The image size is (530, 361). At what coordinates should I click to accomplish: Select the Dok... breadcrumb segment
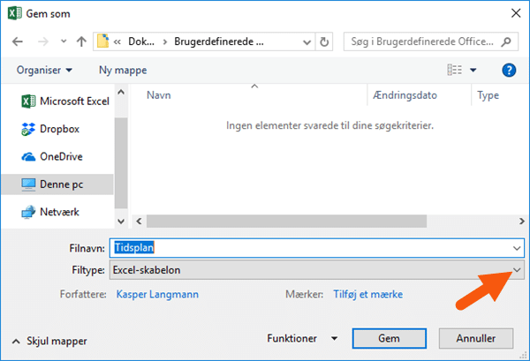[141, 41]
